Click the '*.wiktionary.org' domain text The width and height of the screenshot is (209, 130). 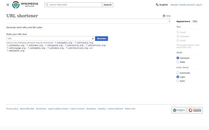pos(84,43)
